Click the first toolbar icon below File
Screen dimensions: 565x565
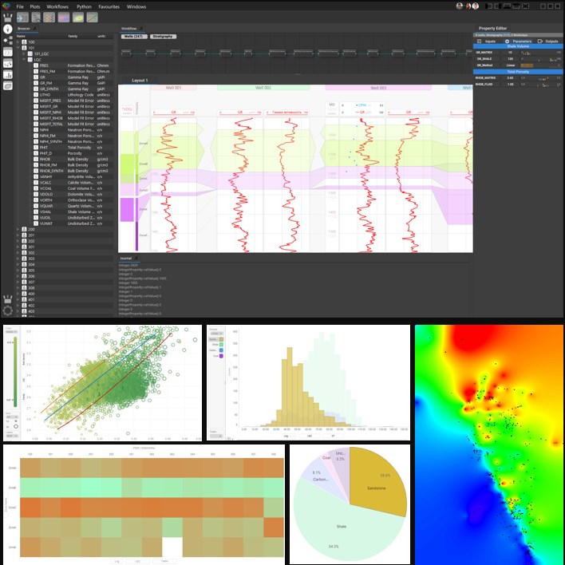pos(22,17)
